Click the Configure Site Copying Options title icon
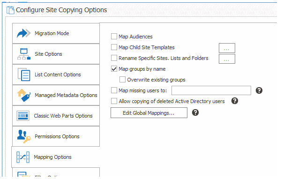The height and width of the screenshot is (179, 283). [x=10, y=10]
